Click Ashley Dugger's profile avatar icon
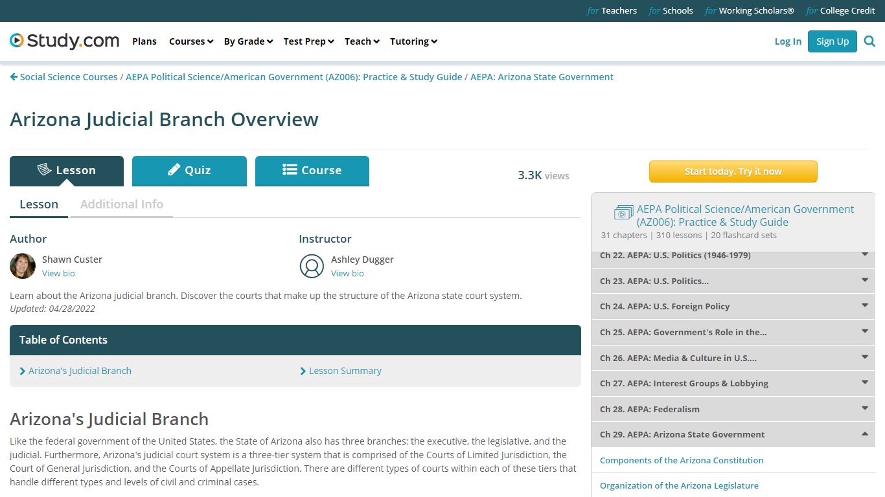The height and width of the screenshot is (497, 885). coord(312,266)
